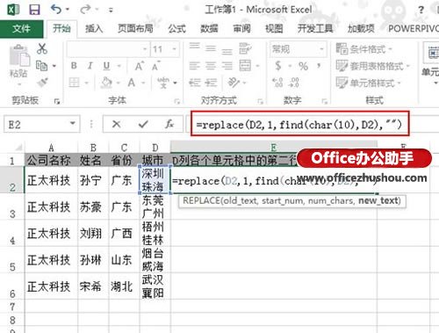
Task: Click the Increase Indent icon
Action: pos(211,83)
